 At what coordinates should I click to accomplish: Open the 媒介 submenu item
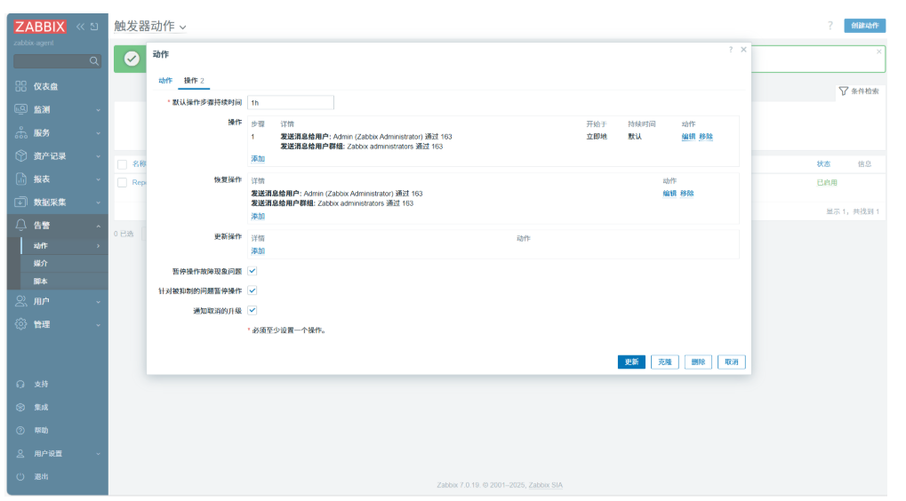pos(65,263)
